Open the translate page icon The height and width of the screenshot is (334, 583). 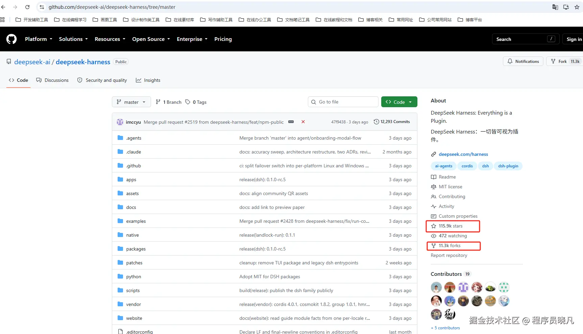click(555, 7)
